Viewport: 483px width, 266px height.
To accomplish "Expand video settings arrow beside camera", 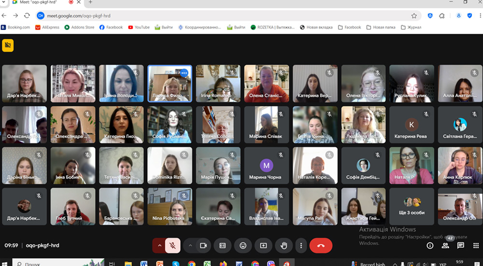I will 190,245.
